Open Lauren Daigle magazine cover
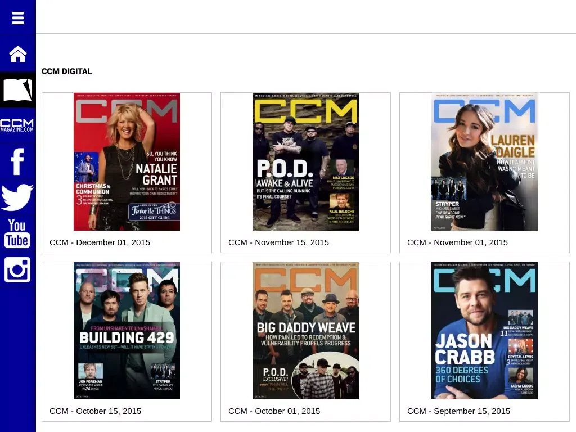576x432 pixels. pos(484,161)
